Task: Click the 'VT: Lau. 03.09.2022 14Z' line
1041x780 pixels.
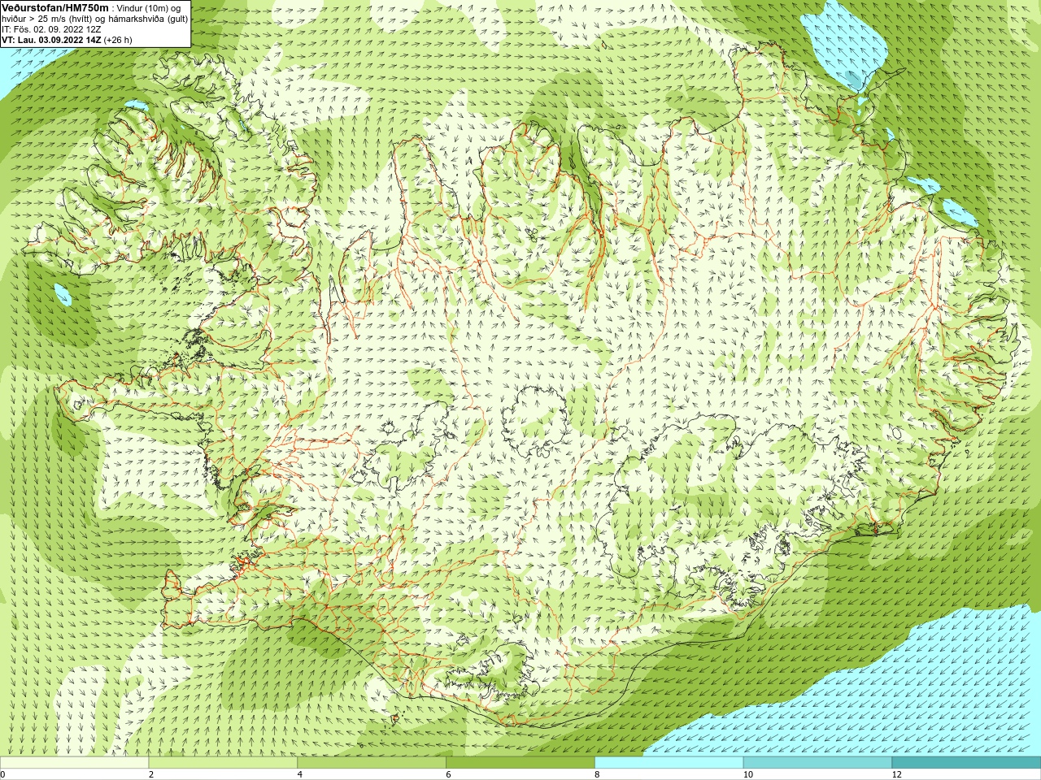Action: pyautogui.click(x=67, y=39)
